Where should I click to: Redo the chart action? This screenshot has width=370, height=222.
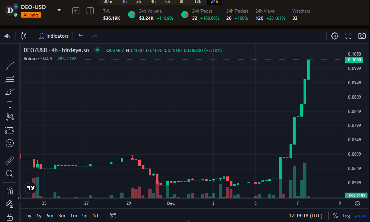(94, 36)
